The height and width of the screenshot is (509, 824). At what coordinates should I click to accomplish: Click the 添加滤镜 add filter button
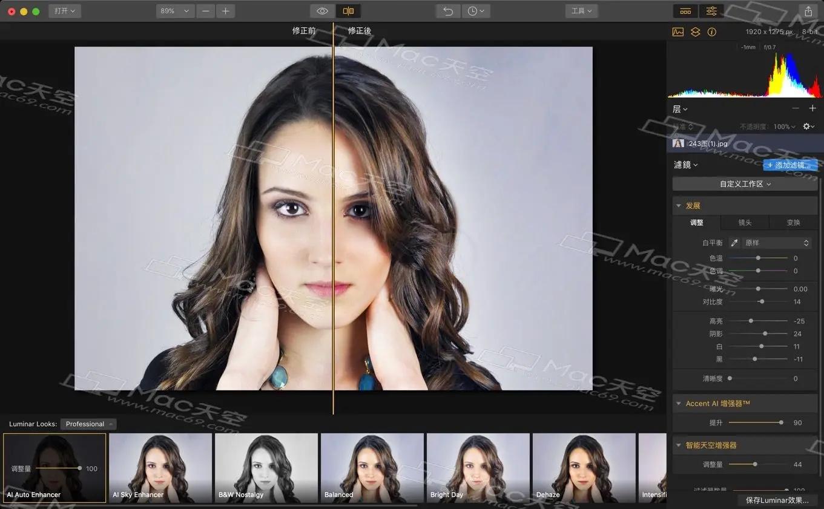tap(790, 165)
